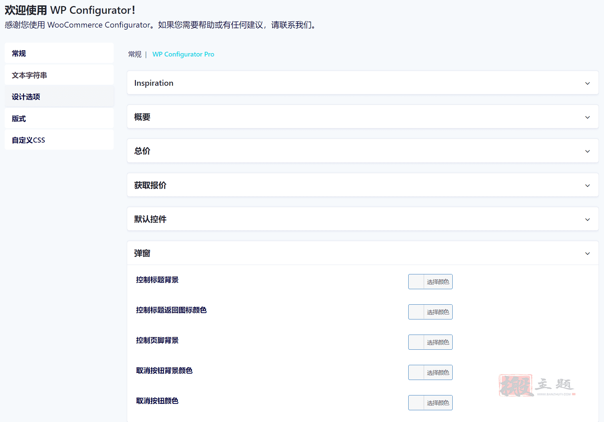Image resolution: width=604 pixels, height=422 pixels.
Task: Click the Inspiration panel title
Action: pos(154,83)
